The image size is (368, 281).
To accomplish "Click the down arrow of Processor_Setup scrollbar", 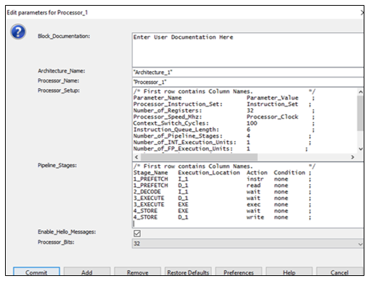I will point(361,149).
